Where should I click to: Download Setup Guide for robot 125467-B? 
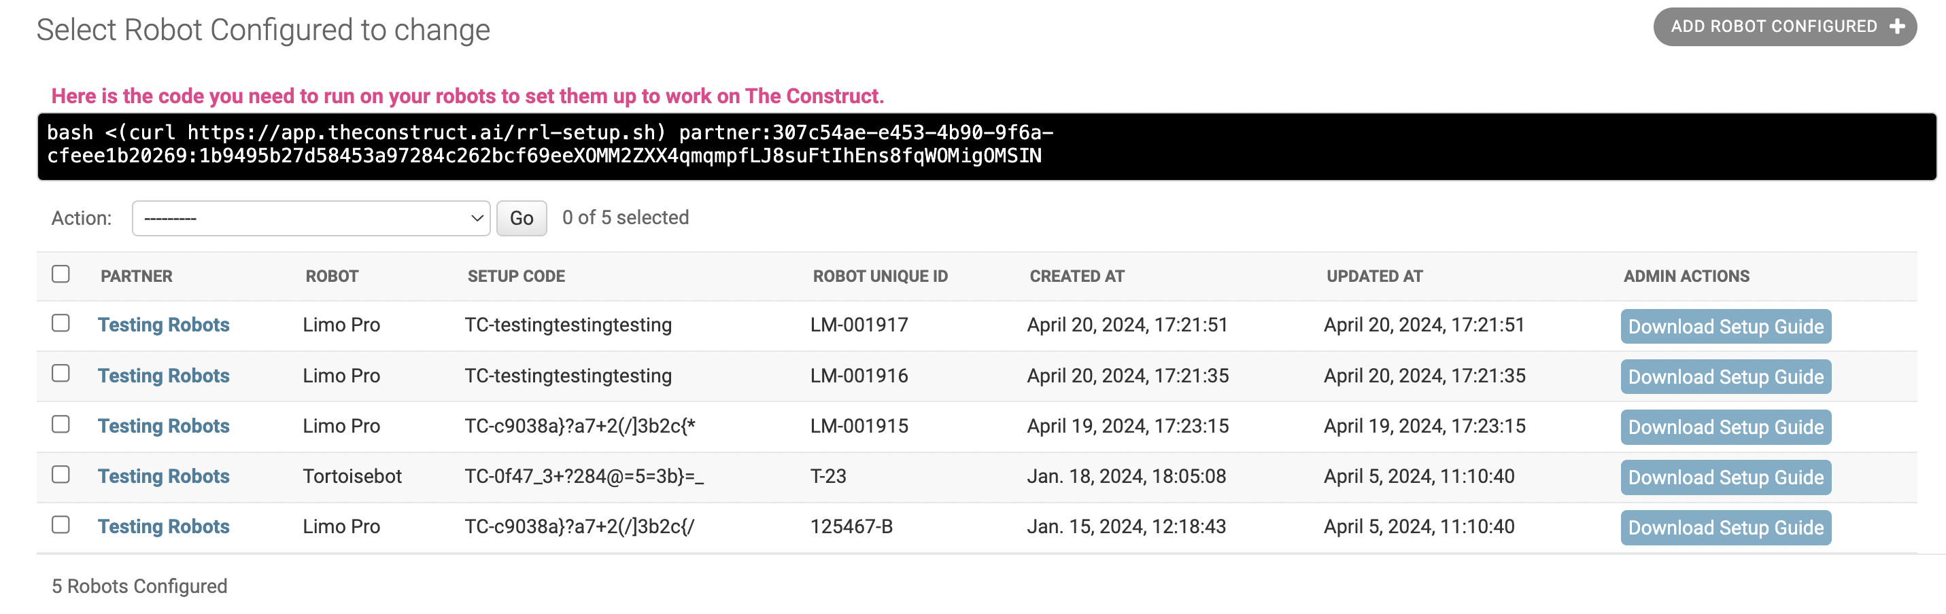[x=1726, y=528]
